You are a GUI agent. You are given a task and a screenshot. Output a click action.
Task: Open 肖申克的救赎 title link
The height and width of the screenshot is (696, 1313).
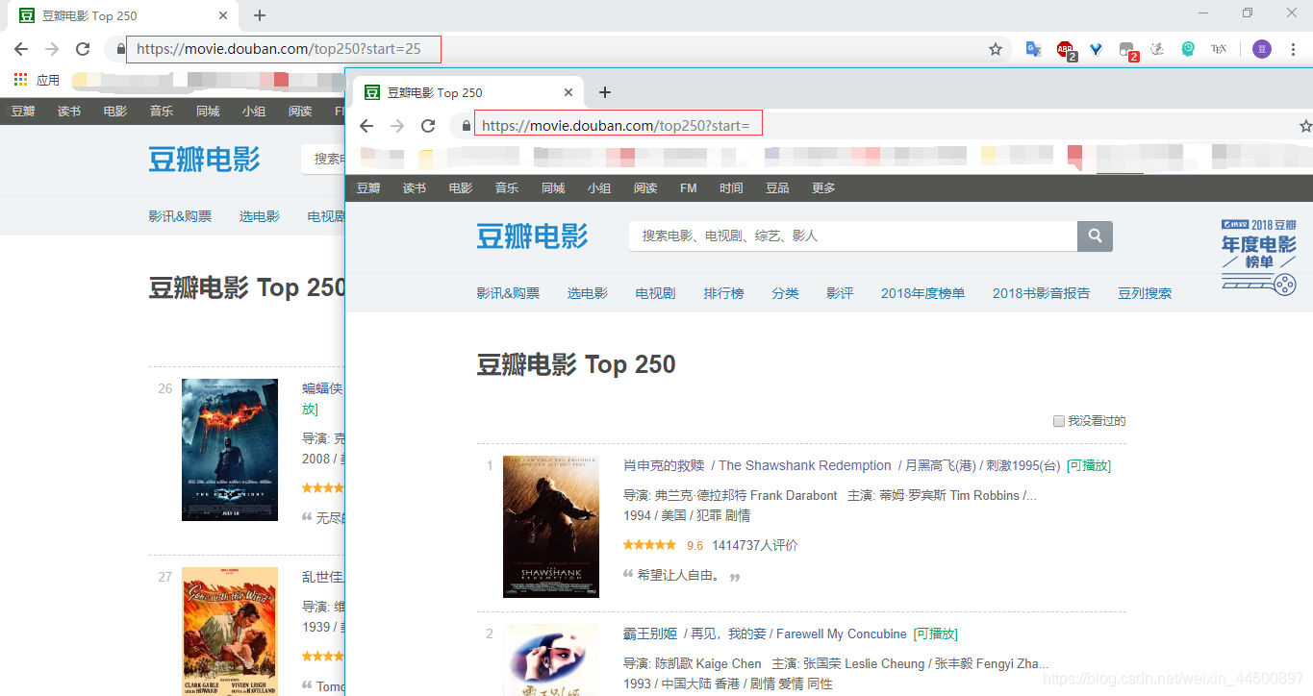tap(664, 465)
